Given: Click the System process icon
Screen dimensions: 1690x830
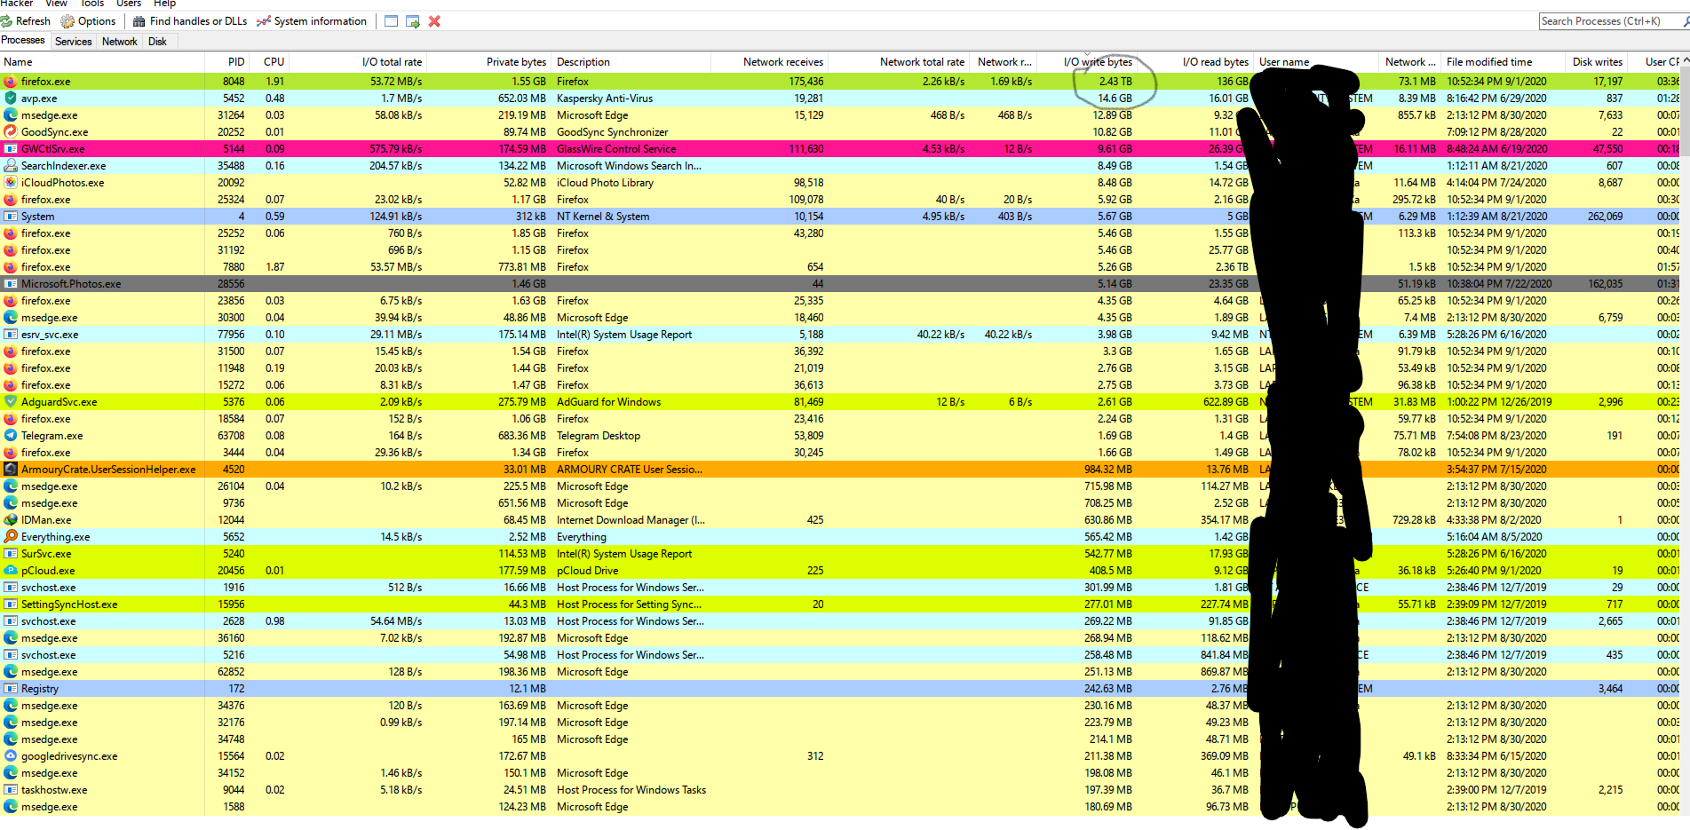Looking at the screenshot, I should coord(11,217).
